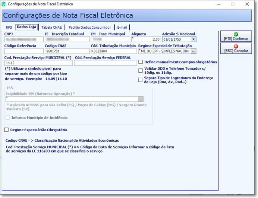
Task: Tick Regime Especial Não Obrigatório checkbox
Action: point(6,130)
